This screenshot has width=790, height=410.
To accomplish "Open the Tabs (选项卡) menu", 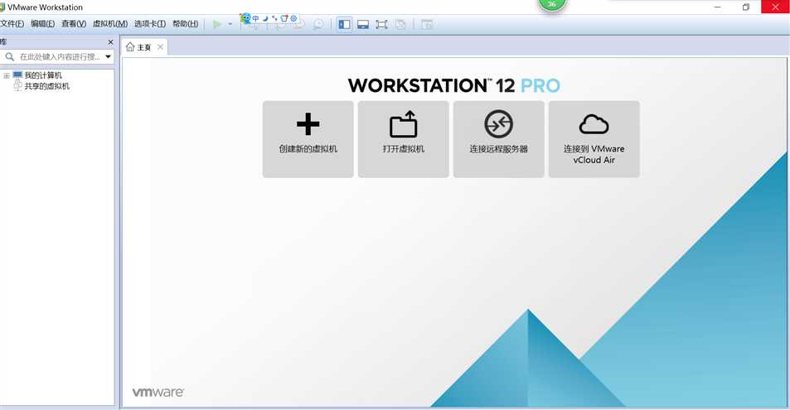I will tap(150, 24).
